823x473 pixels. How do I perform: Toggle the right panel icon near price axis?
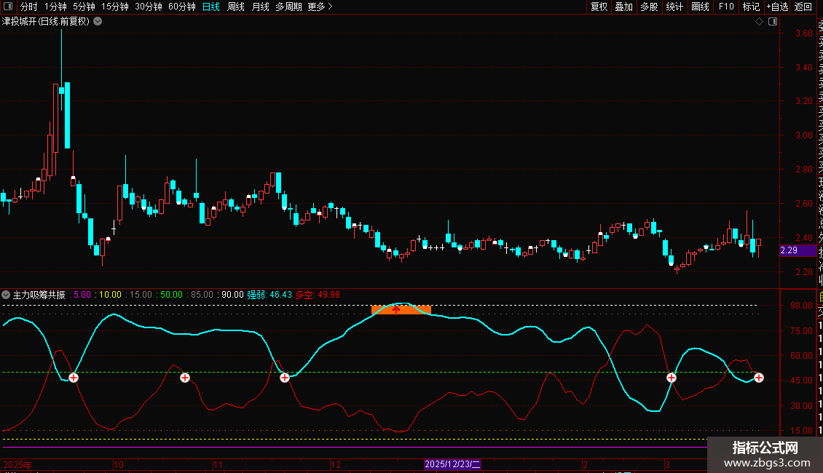point(771,22)
